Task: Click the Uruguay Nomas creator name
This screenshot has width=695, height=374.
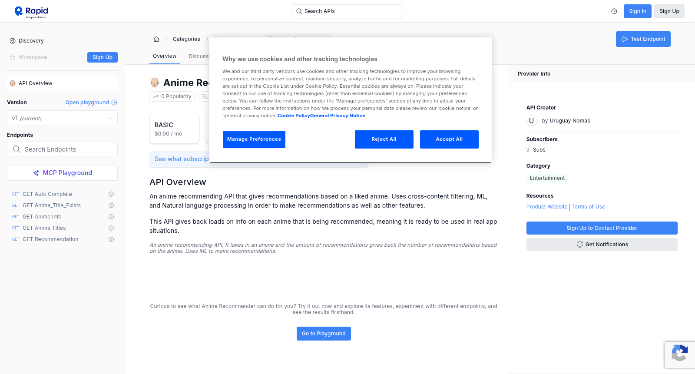Action: pyautogui.click(x=569, y=121)
